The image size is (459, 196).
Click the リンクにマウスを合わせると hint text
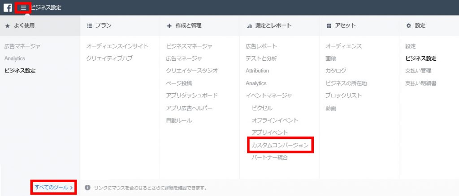click(150, 188)
